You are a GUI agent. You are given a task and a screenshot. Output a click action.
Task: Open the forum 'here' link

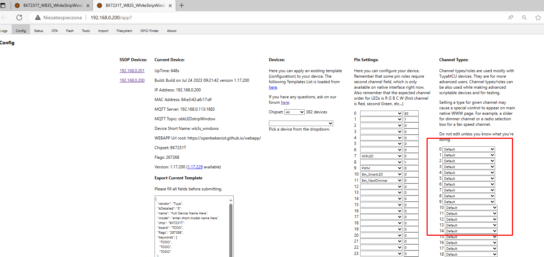click(285, 102)
